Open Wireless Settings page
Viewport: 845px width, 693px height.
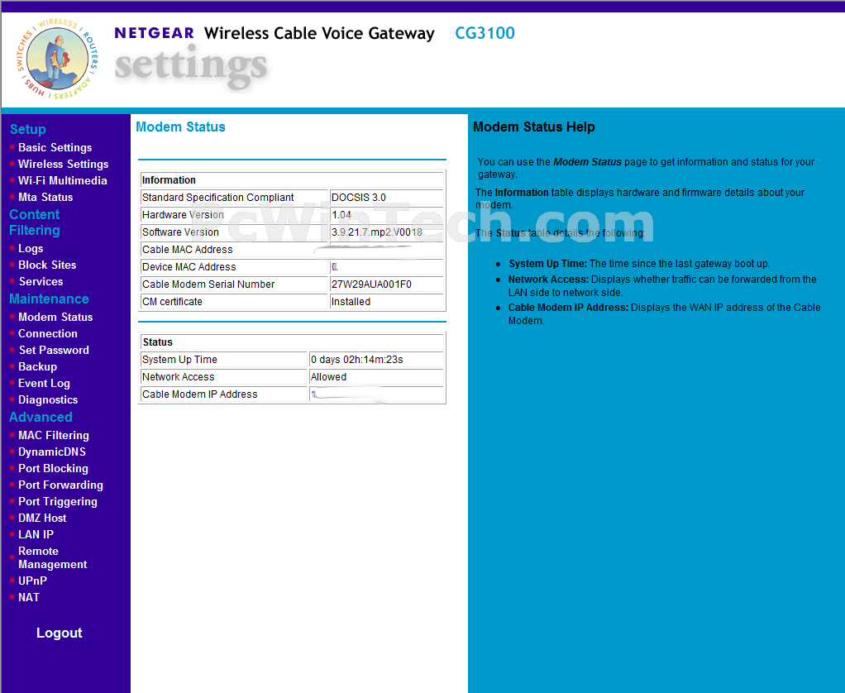pyautogui.click(x=63, y=165)
